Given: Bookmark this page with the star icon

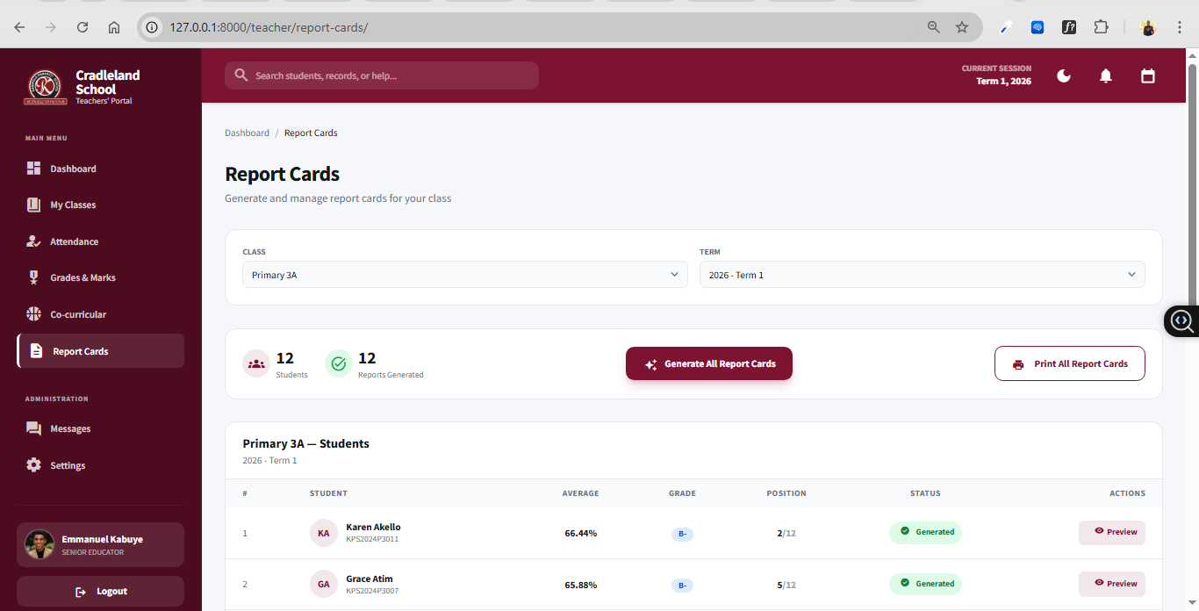Looking at the screenshot, I should (962, 27).
